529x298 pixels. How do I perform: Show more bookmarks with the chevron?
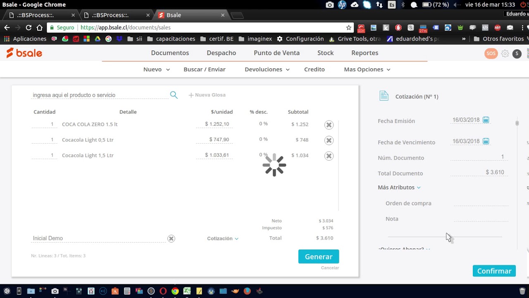[464, 39]
